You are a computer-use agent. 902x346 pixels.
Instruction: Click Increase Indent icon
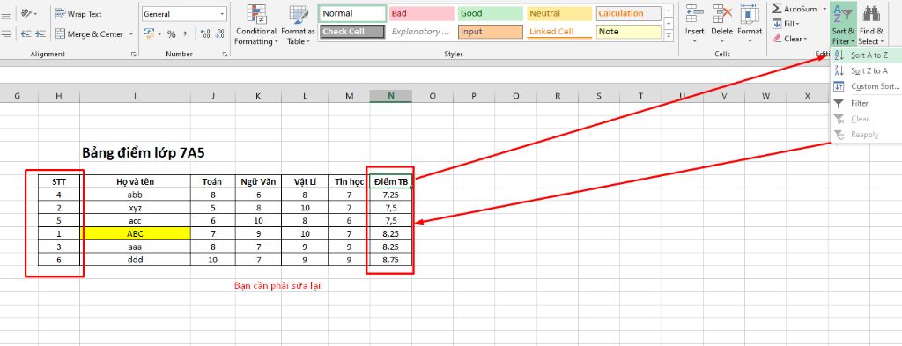[41, 34]
